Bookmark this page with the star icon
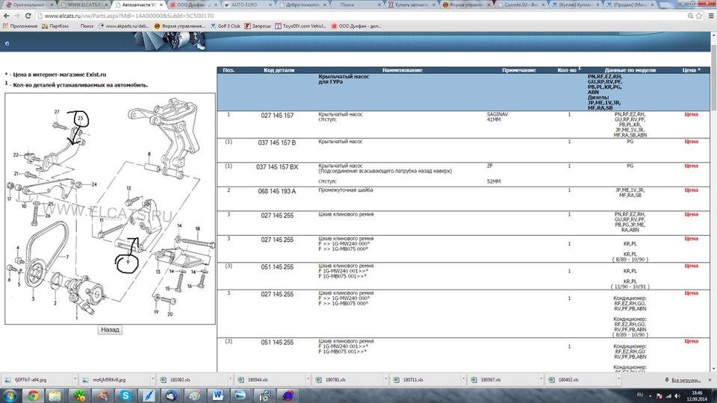 [699, 16]
